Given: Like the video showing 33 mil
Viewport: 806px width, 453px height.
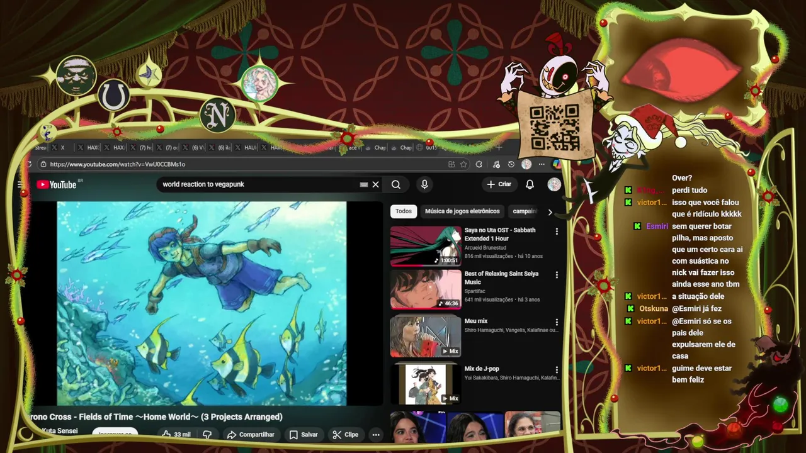Looking at the screenshot, I should coord(176,435).
